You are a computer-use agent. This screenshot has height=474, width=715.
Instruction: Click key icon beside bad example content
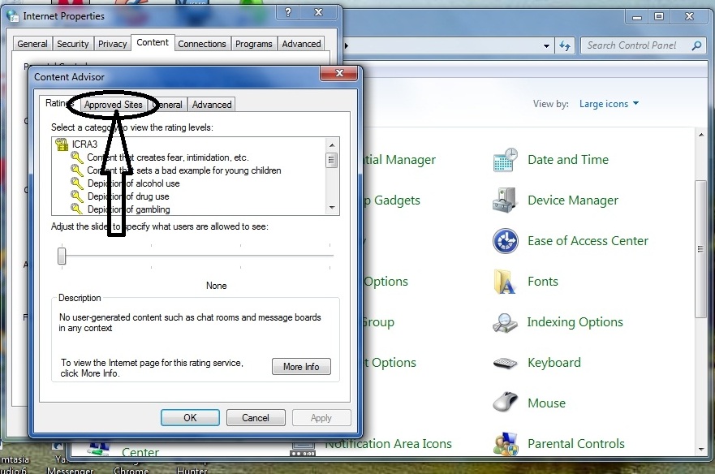pos(76,170)
